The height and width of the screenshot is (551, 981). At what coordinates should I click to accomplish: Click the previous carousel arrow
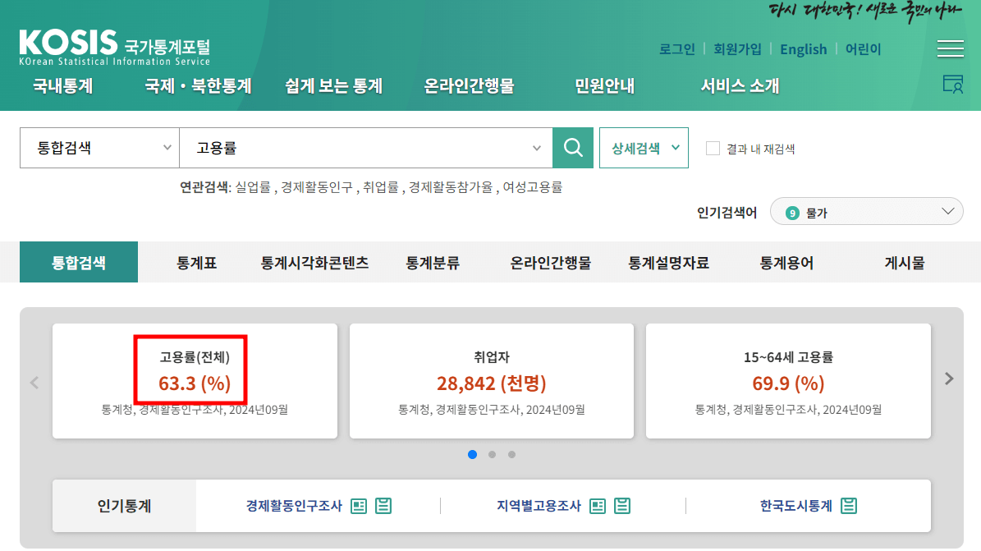click(x=34, y=381)
